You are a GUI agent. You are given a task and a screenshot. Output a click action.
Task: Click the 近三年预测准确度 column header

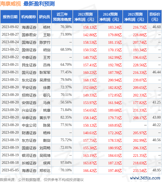pyautogui.click(x=62, y=17)
